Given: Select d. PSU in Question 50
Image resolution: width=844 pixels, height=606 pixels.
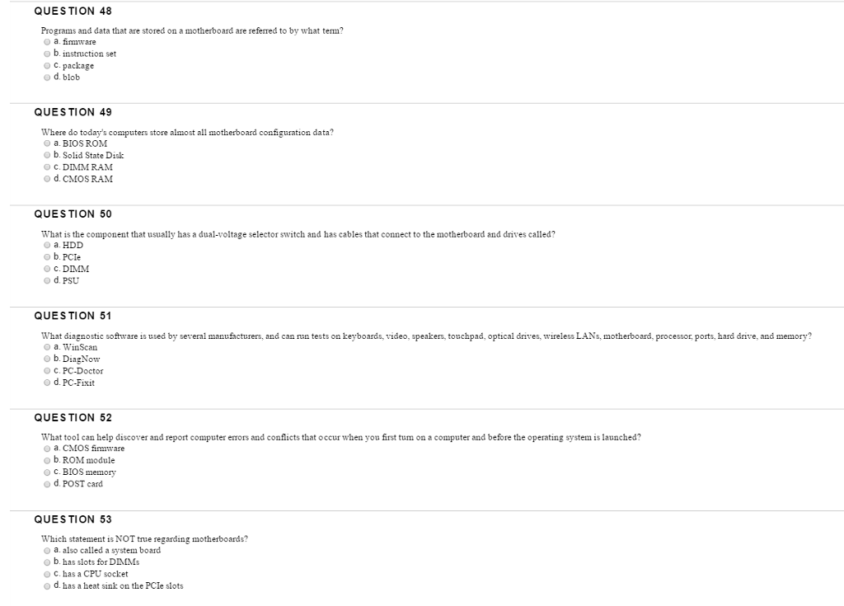Looking at the screenshot, I should pyautogui.click(x=48, y=281).
